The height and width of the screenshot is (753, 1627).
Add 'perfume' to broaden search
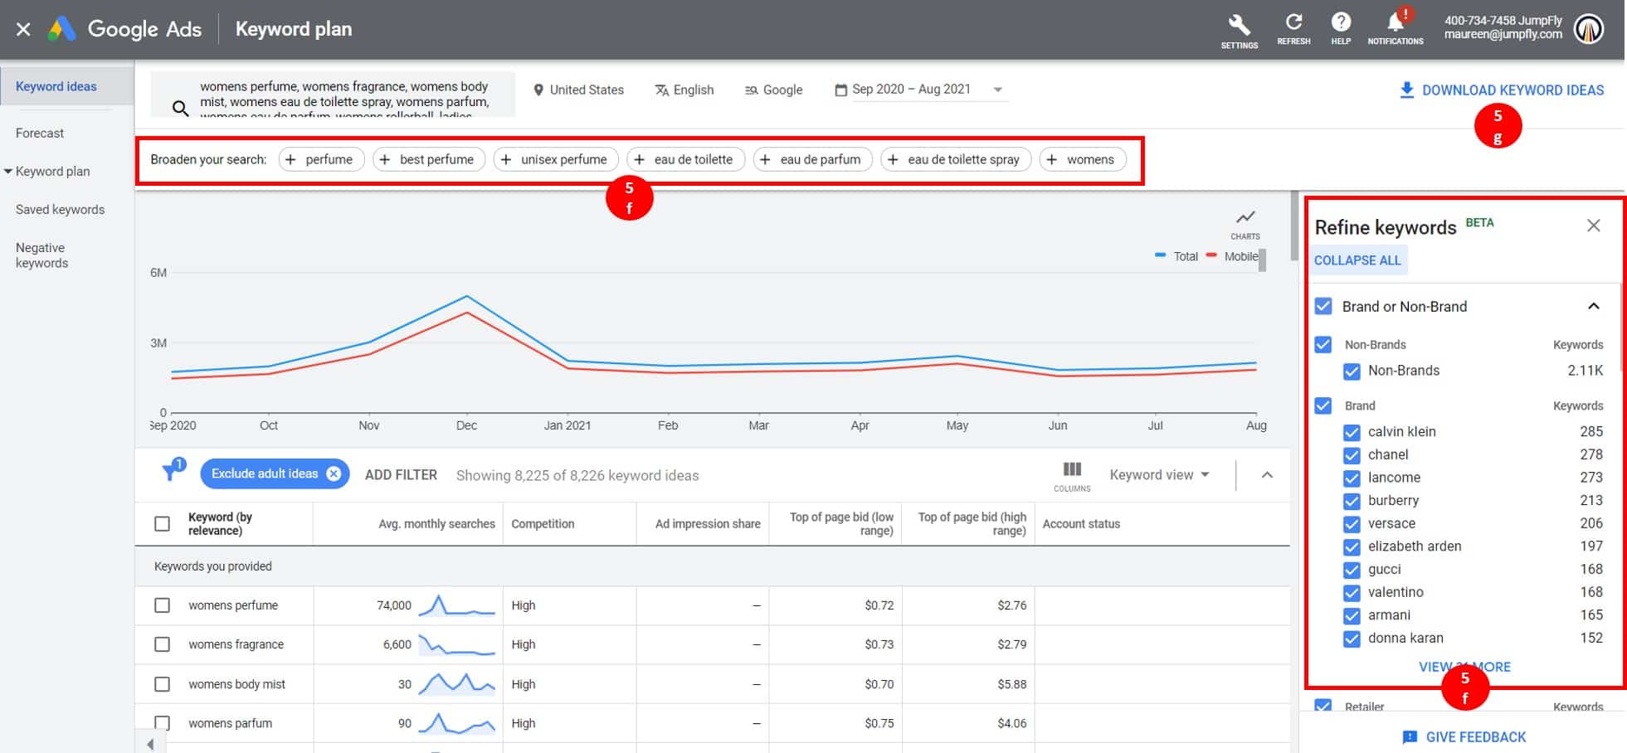tap(321, 159)
